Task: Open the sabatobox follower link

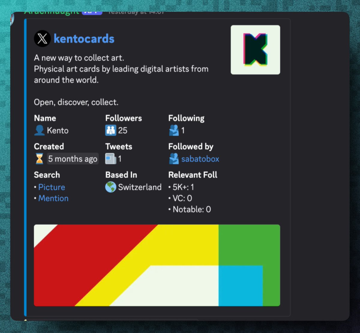Action: 200,159
